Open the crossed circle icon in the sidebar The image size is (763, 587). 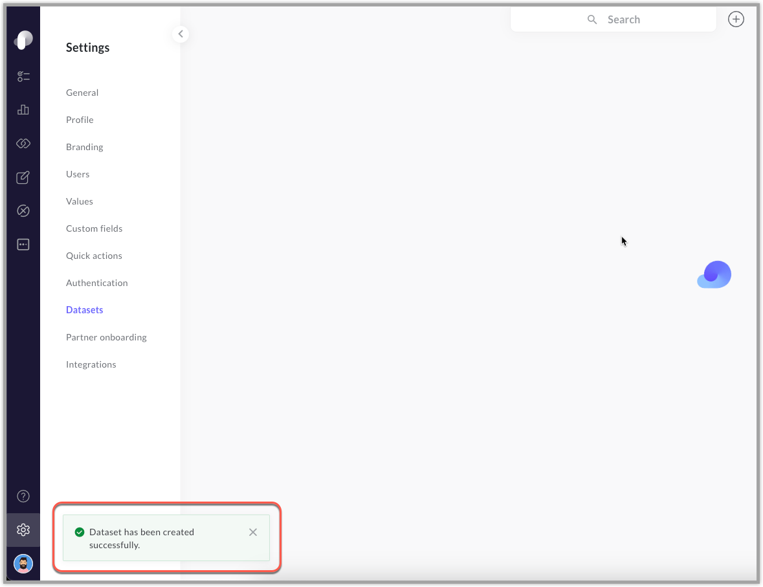tap(23, 211)
